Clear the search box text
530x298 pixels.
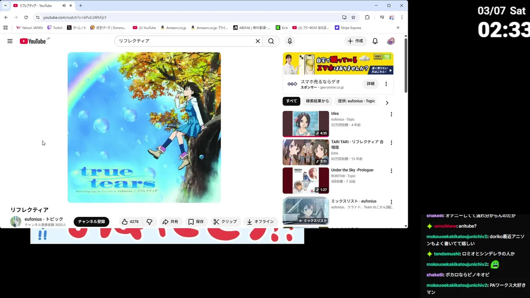point(258,41)
